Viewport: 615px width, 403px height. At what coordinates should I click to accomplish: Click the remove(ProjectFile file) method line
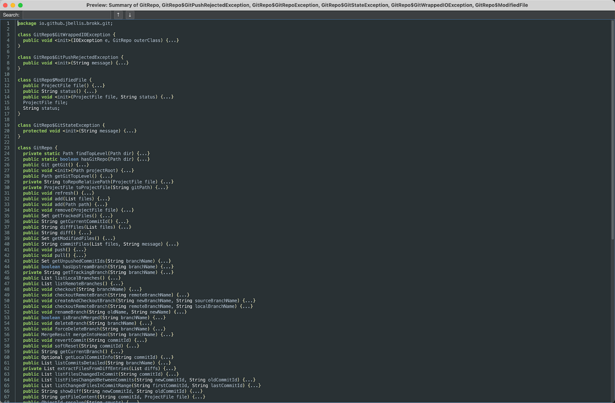tap(79, 210)
